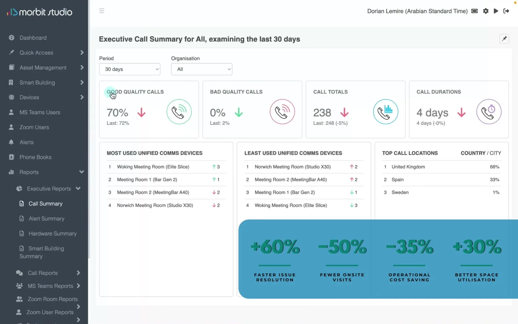Click the play icon in header
518x324 pixels.
point(496,11)
